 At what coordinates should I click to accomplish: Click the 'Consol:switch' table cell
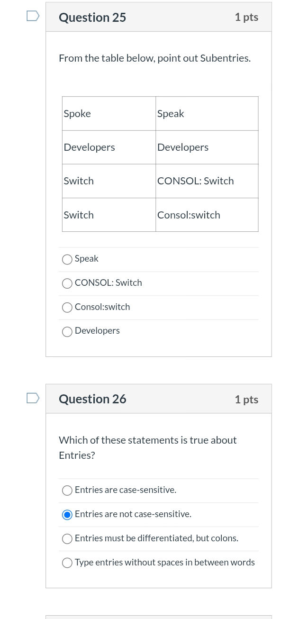[x=189, y=215]
